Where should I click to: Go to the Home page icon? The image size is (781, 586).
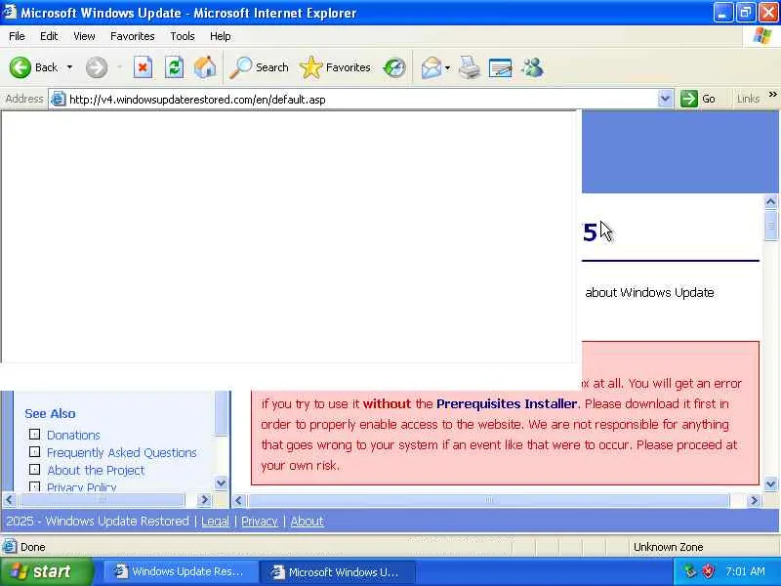coord(205,67)
